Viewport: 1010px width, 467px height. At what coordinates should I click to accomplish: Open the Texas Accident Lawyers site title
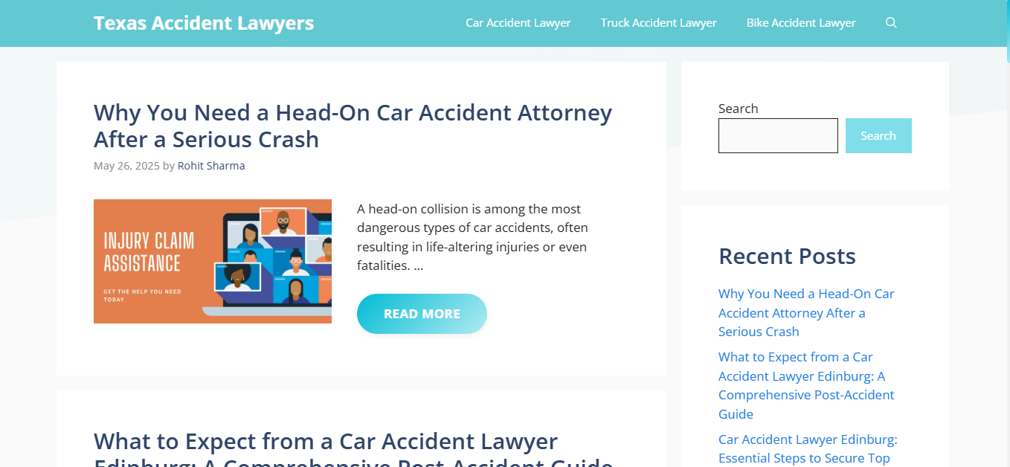204,23
